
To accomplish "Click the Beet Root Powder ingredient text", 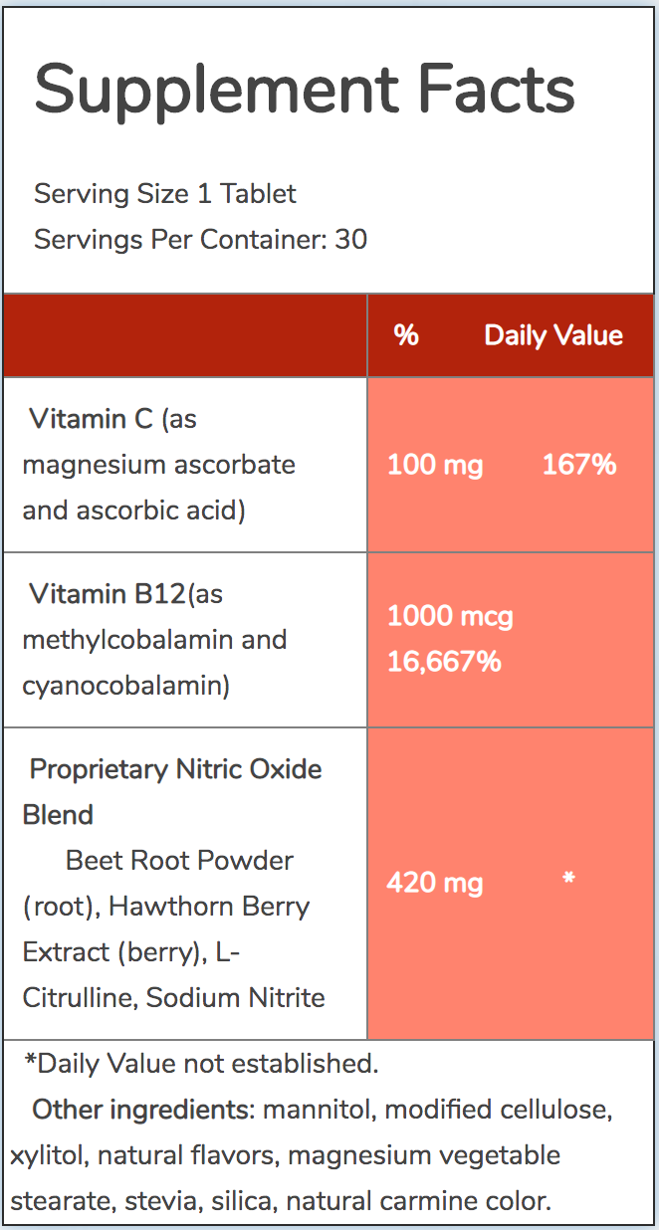I will 179,861.
